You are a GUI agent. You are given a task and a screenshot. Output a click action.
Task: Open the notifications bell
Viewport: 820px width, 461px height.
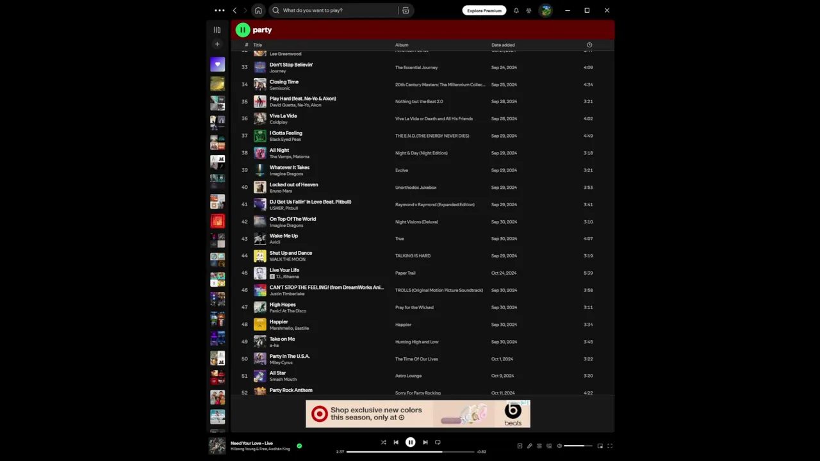(516, 10)
